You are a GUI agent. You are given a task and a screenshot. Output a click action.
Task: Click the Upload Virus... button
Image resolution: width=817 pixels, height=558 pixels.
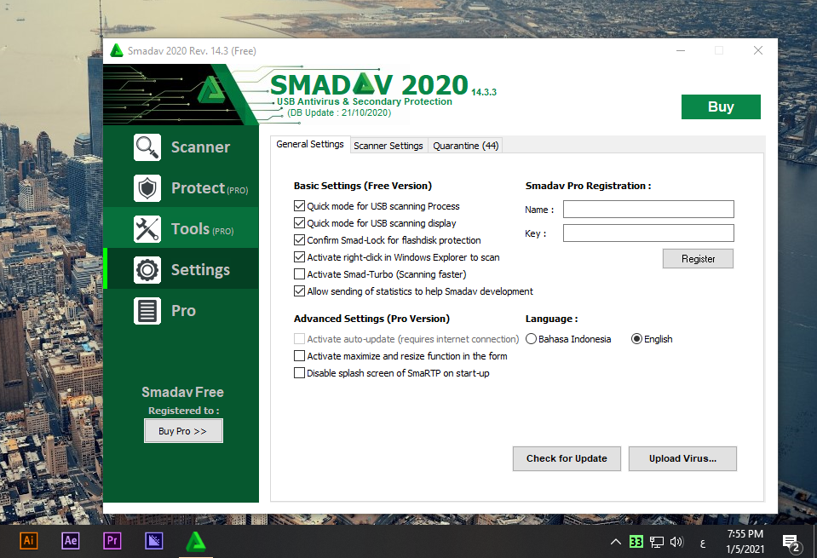coord(682,458)
